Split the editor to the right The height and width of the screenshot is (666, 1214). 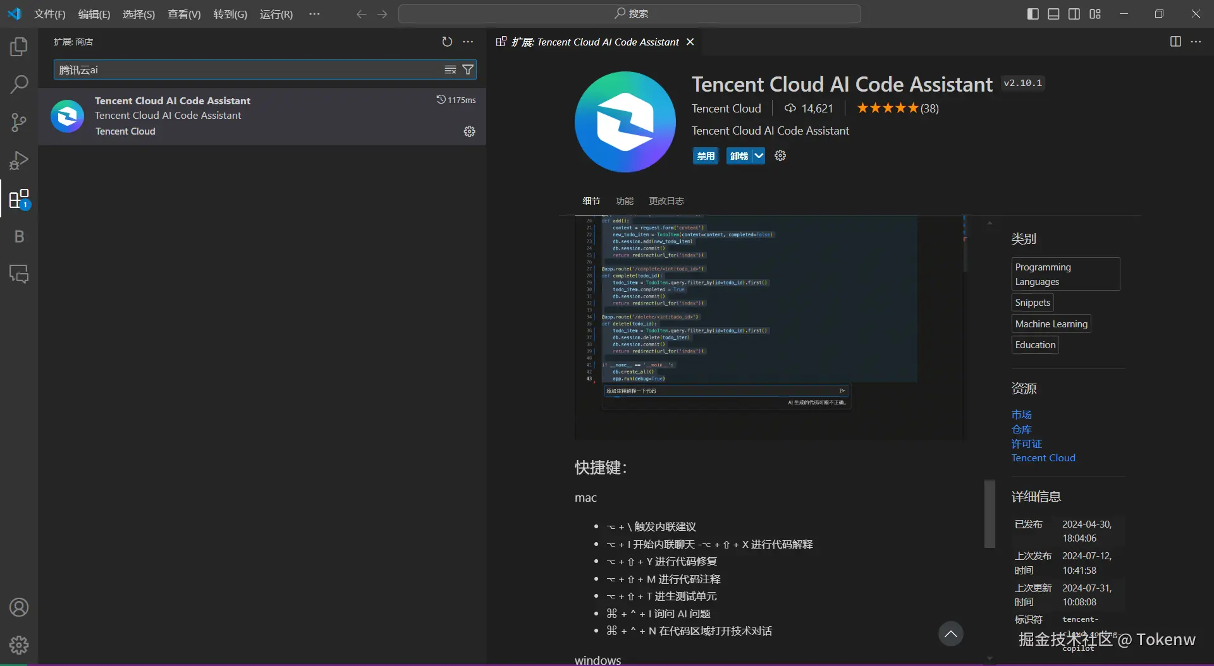point(1175,42)
